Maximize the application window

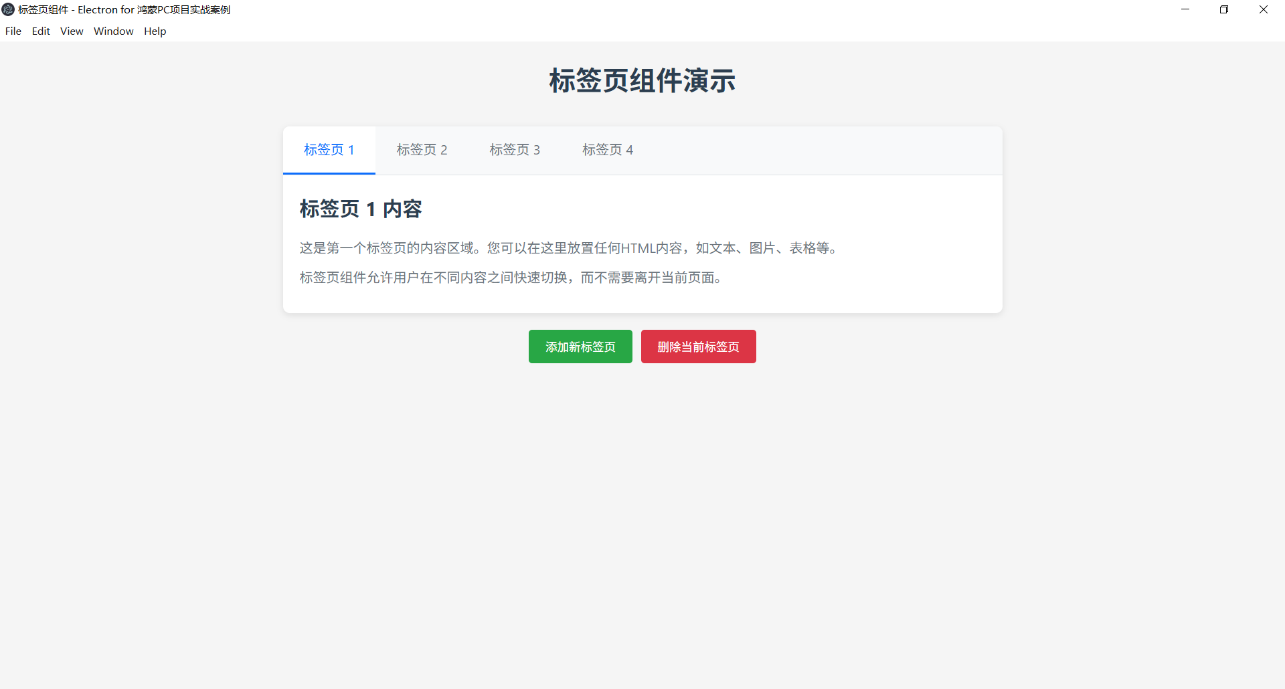point(1224,9)
